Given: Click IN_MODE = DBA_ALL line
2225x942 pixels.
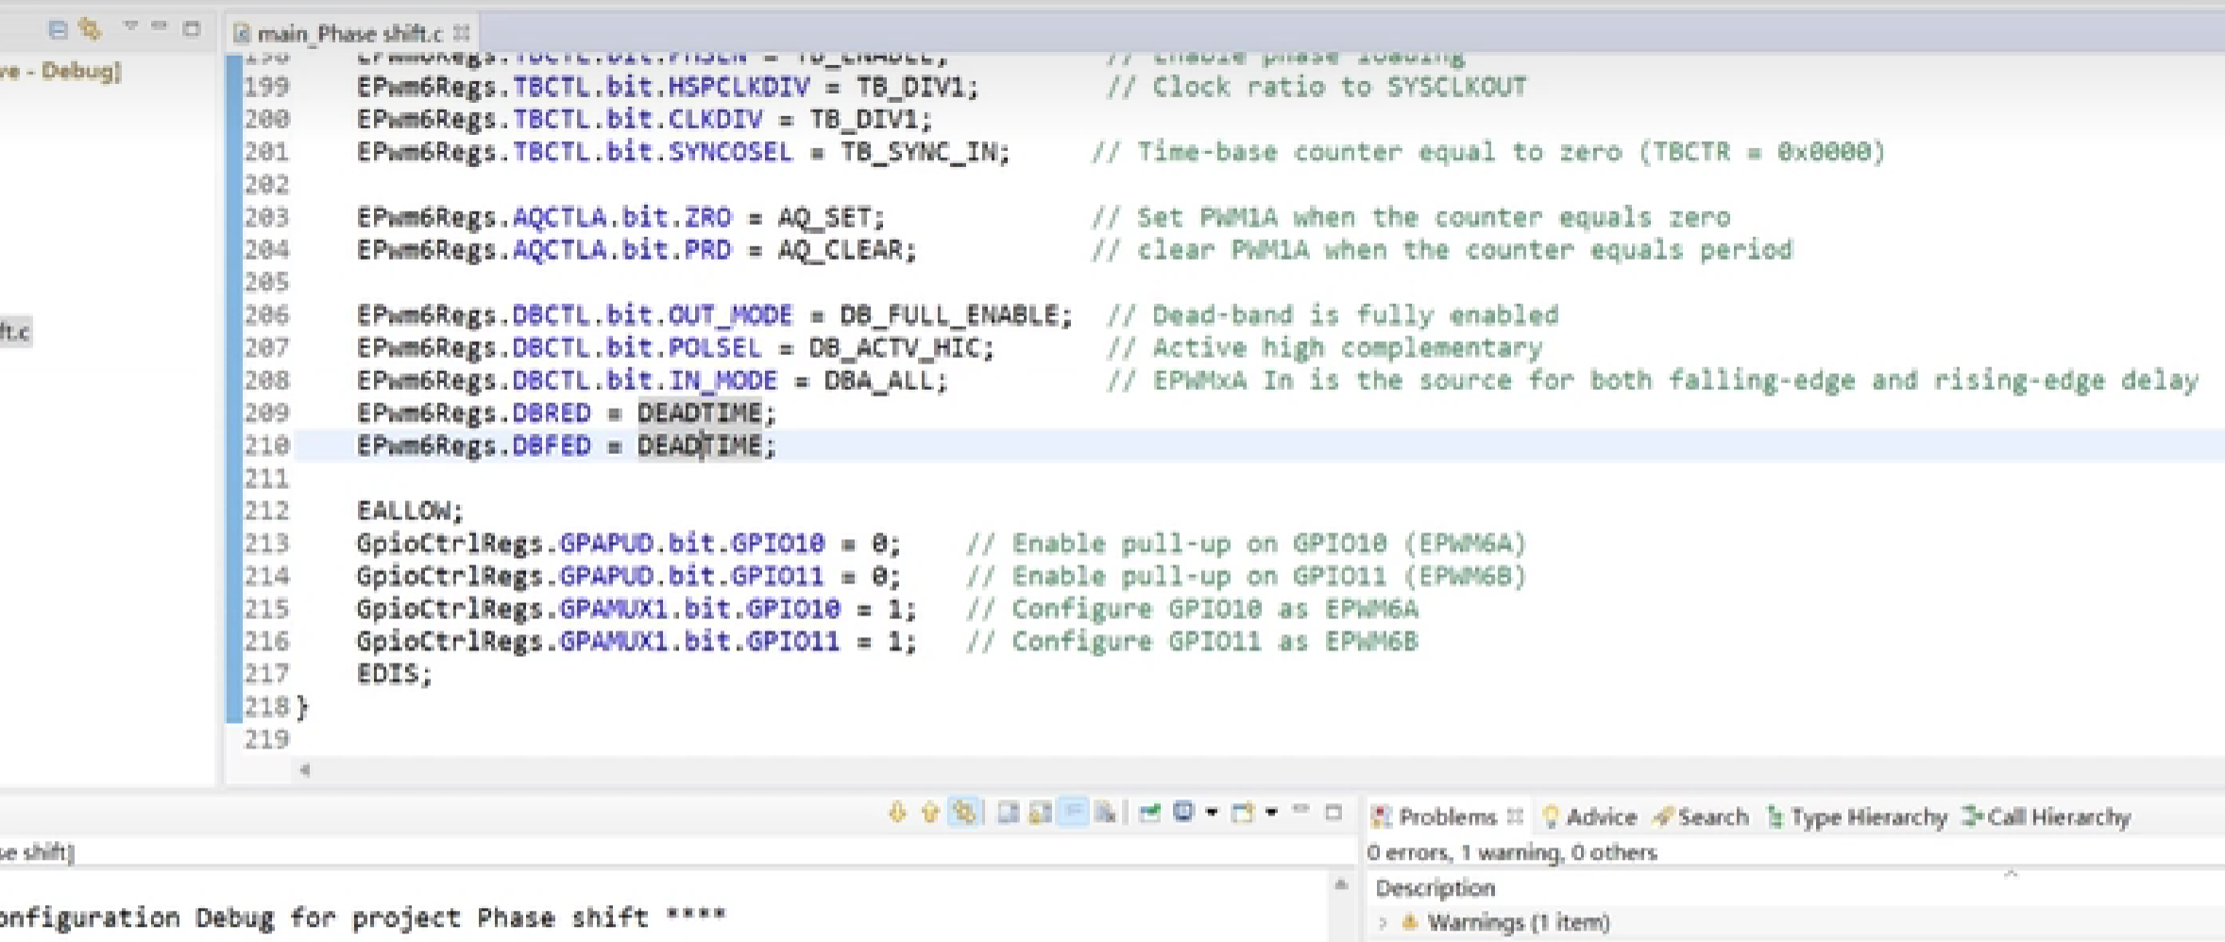Looking at the screenshot, I should click(652, 380).
